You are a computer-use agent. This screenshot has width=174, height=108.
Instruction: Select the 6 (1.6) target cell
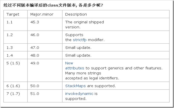[x=13, y=86]
